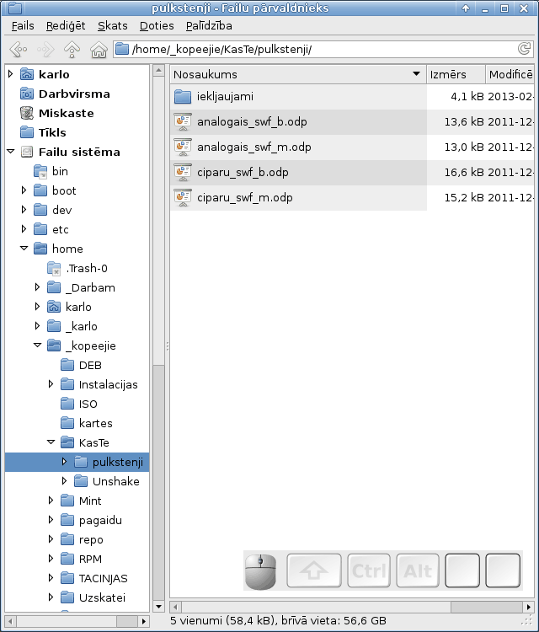The height and width of the screenshot is (632, 539).
Task: Expand the Instalacijas folder node
Action: point(51,384)
